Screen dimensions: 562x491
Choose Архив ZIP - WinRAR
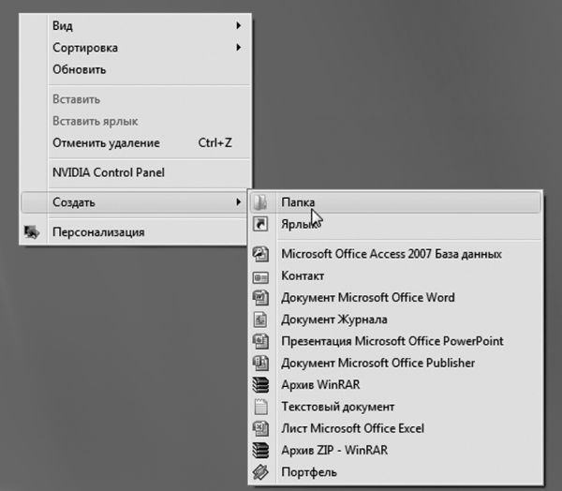point(334,450)
